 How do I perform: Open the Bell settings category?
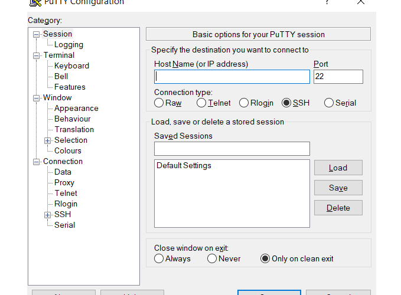coord(61,76)
